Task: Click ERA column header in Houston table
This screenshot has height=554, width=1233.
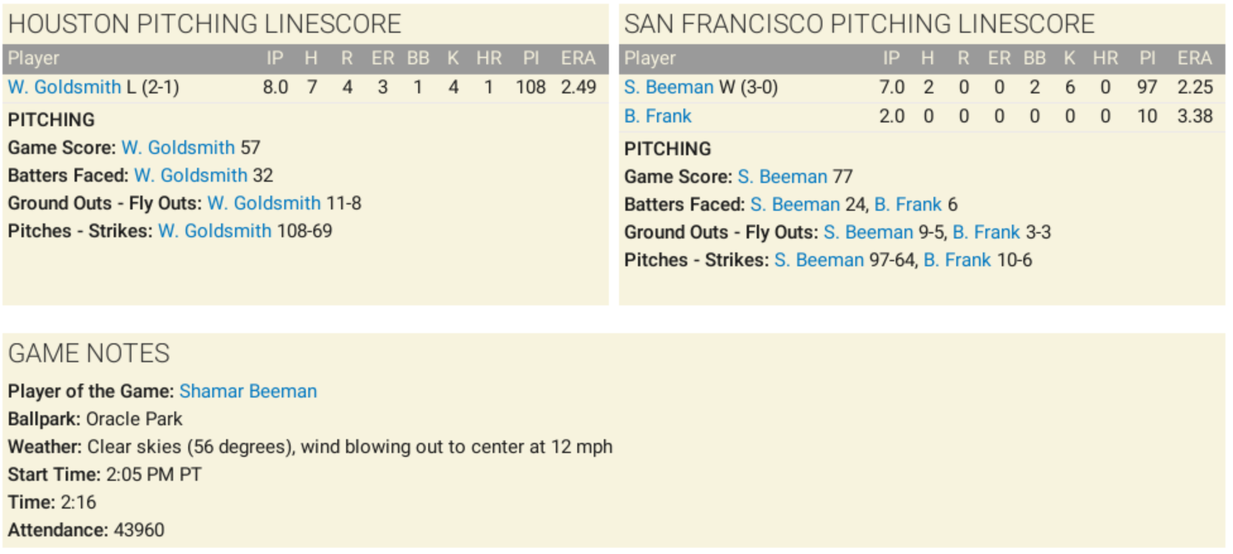Action: point(578,58)
